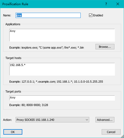Click the resize grip in dialog corner
Viewport: 124px width, 138px height.
[122, 136]
